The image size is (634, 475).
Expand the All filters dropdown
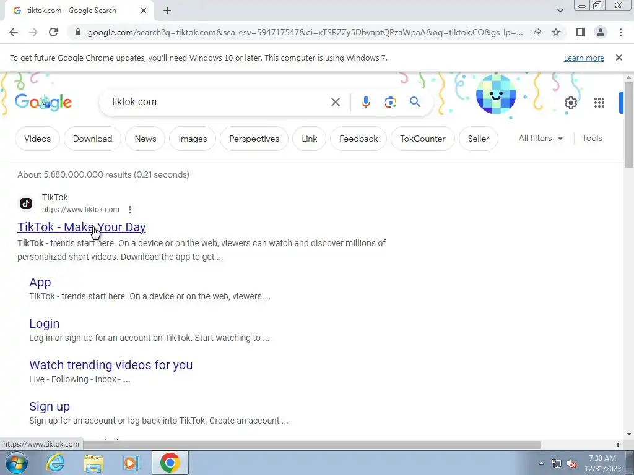pyautogui.click(x=541, y=138)
